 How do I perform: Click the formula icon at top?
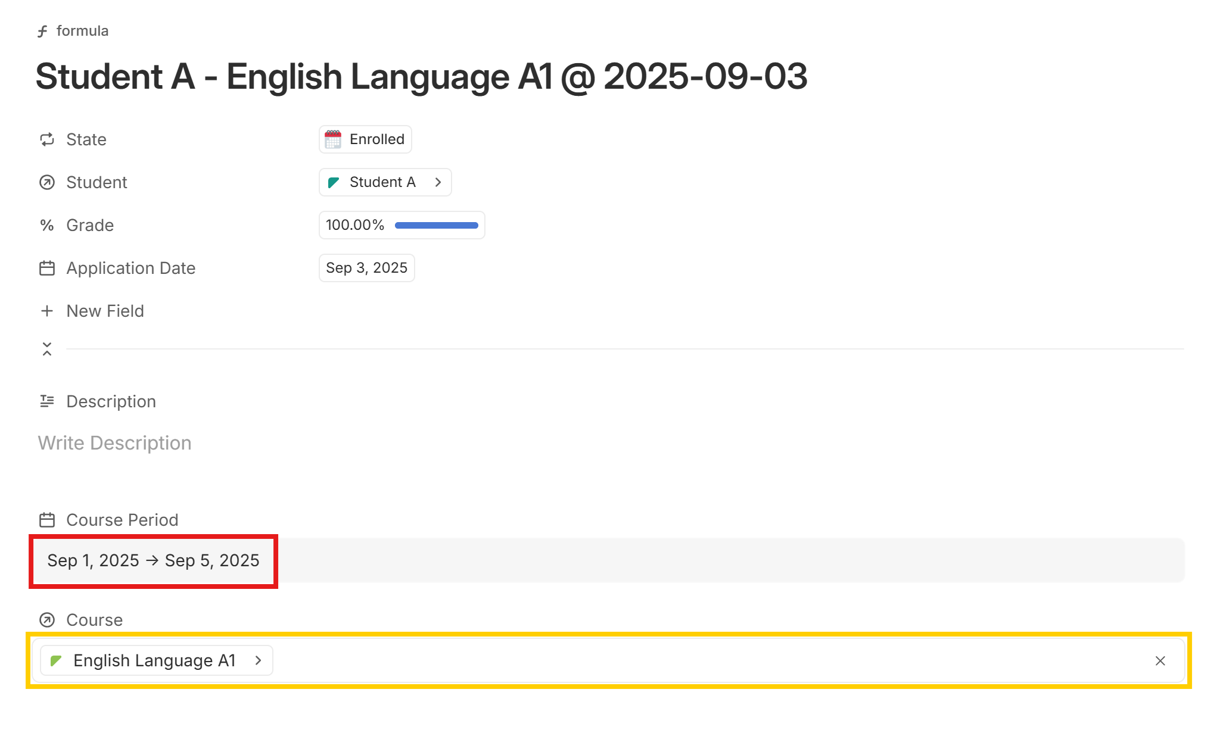click(x=42, y=31)
